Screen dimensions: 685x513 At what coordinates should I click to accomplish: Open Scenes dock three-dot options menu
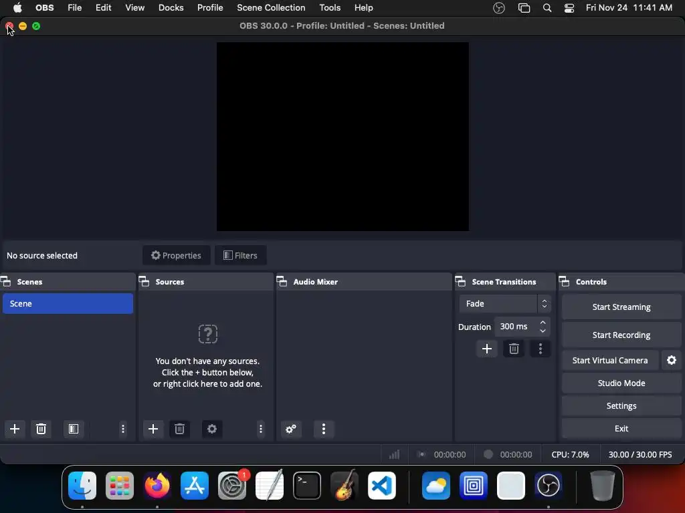[123, 429]
